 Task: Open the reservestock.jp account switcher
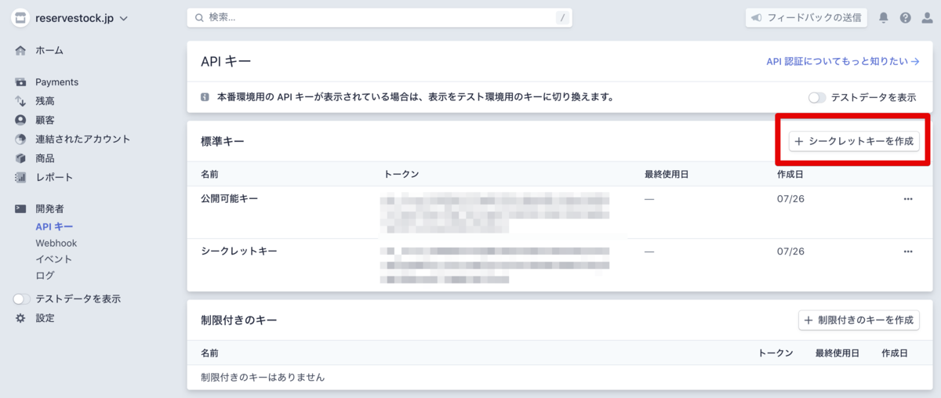[71, 18]
